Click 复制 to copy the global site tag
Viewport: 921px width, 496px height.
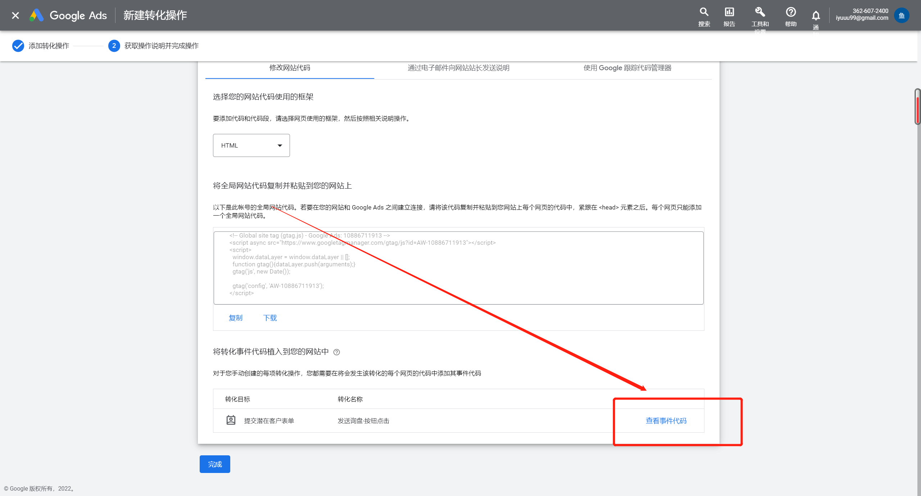236,318
